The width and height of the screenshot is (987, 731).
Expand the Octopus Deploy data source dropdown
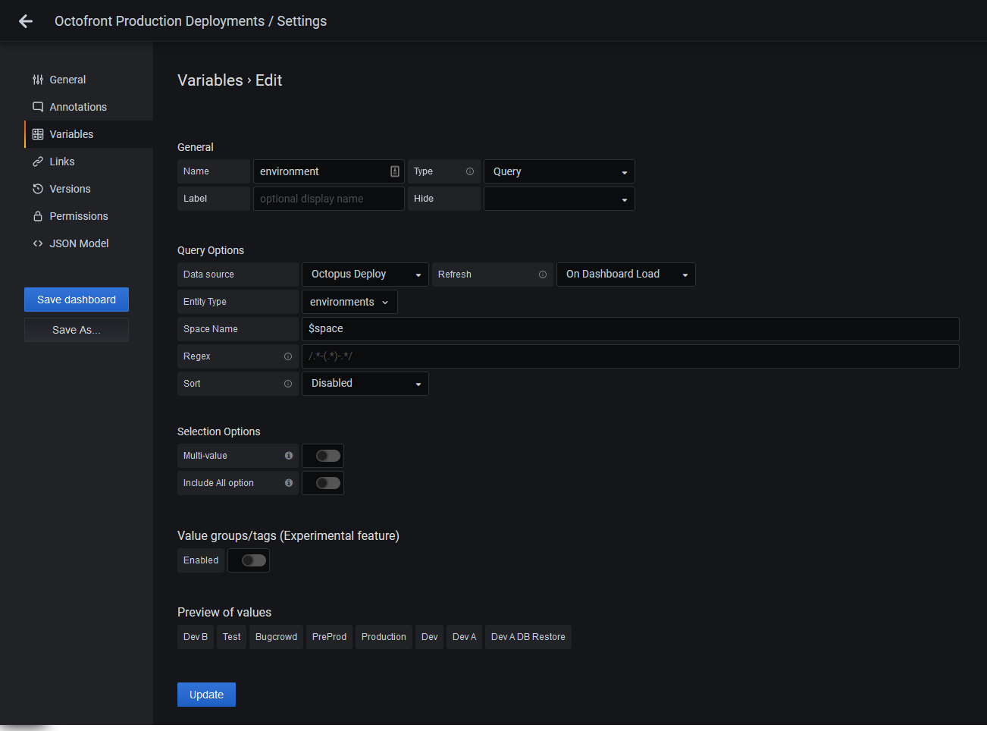pyautogui.click(x=365, y=275)
